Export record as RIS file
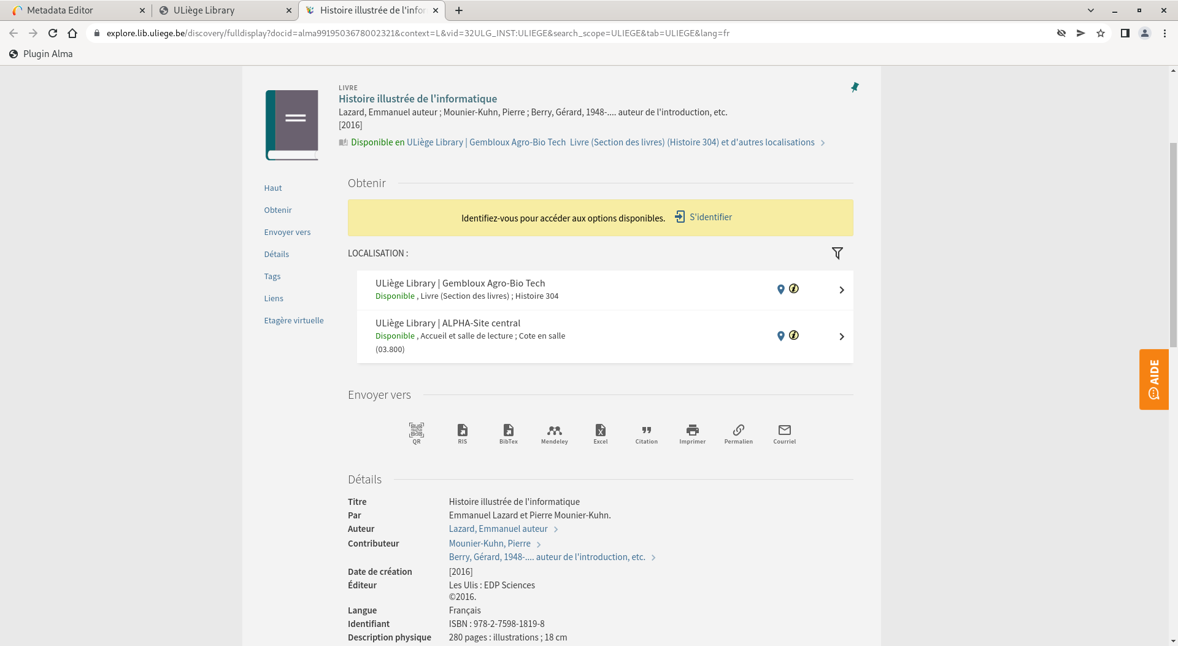This screenshot has width=1178, height=646. coord(463,433)
